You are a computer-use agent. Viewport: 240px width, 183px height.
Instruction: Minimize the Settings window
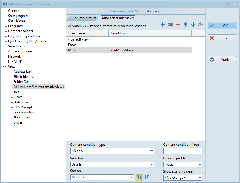point(228,4)
